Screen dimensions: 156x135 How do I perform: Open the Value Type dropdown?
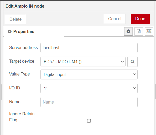89,74
